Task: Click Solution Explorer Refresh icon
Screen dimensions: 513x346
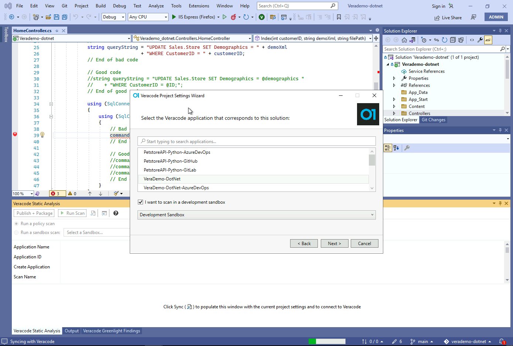Action: pyautogui.click(x=445, y=40)
